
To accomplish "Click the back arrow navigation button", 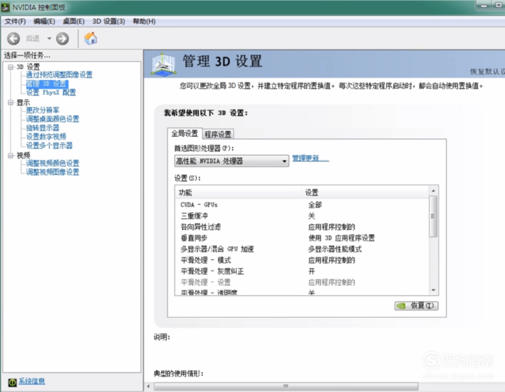I will 14,39.
